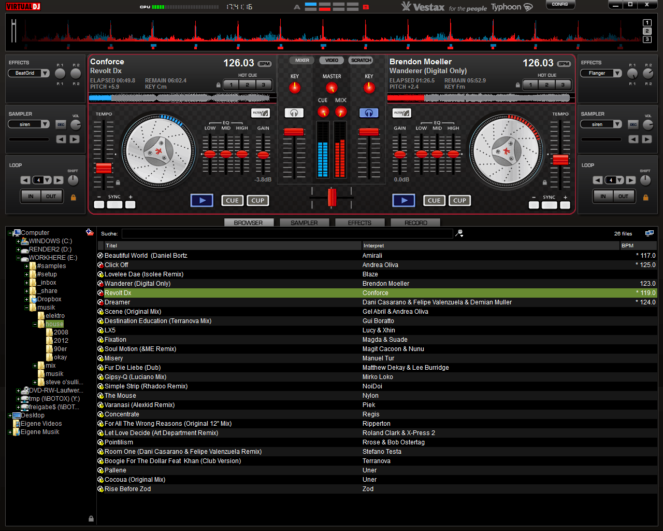Open CONFIG settings
Image resolution: width=663 pixels, height=531 pixels.
tap(560, 5)
